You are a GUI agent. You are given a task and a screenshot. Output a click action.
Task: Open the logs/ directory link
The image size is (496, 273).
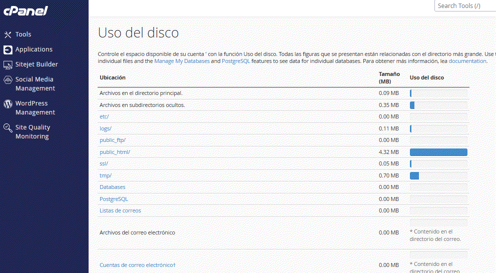(x=106, y=128)
